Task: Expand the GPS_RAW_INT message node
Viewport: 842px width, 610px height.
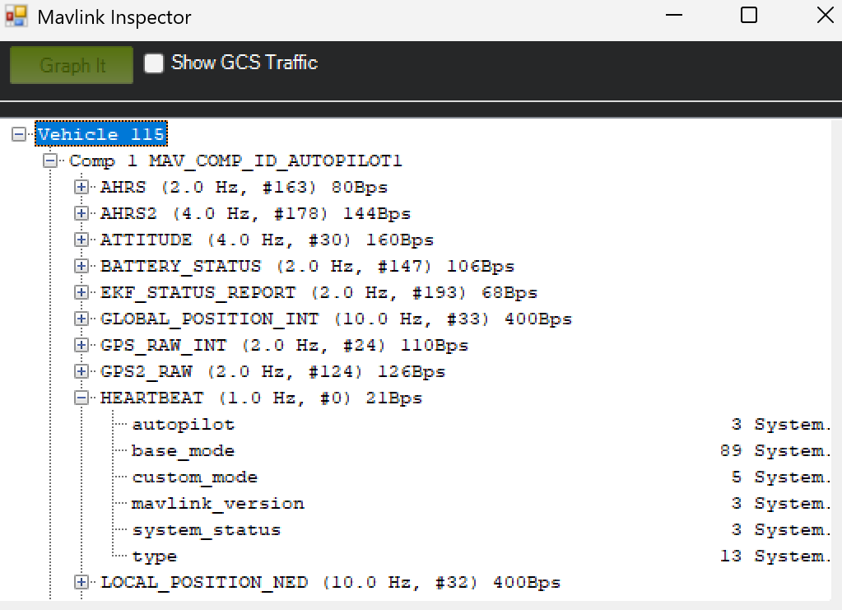Action: pyautogui.click(x=81, y=345)
